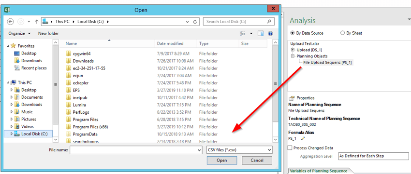
Task: Select the eckepler folder
Action: click(x=80, y=83)
